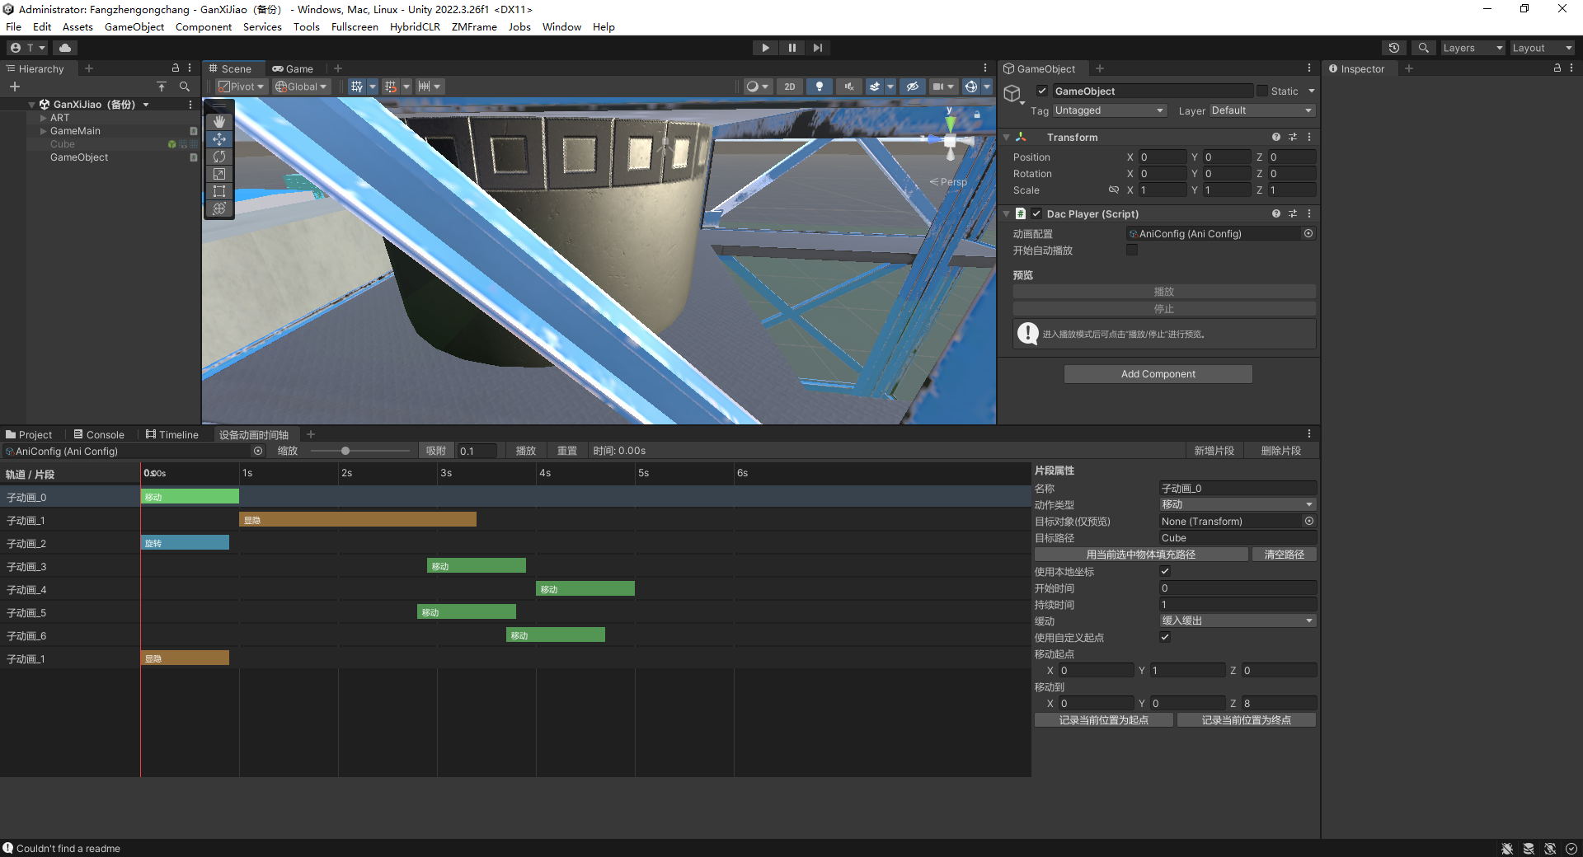Toggle scene orientation gizmo lock
1583x857 pixels.
[977, 115]
